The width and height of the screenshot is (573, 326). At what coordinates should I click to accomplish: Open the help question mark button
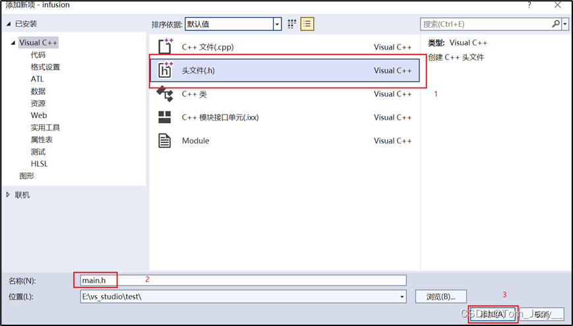[x=529, y=5]
